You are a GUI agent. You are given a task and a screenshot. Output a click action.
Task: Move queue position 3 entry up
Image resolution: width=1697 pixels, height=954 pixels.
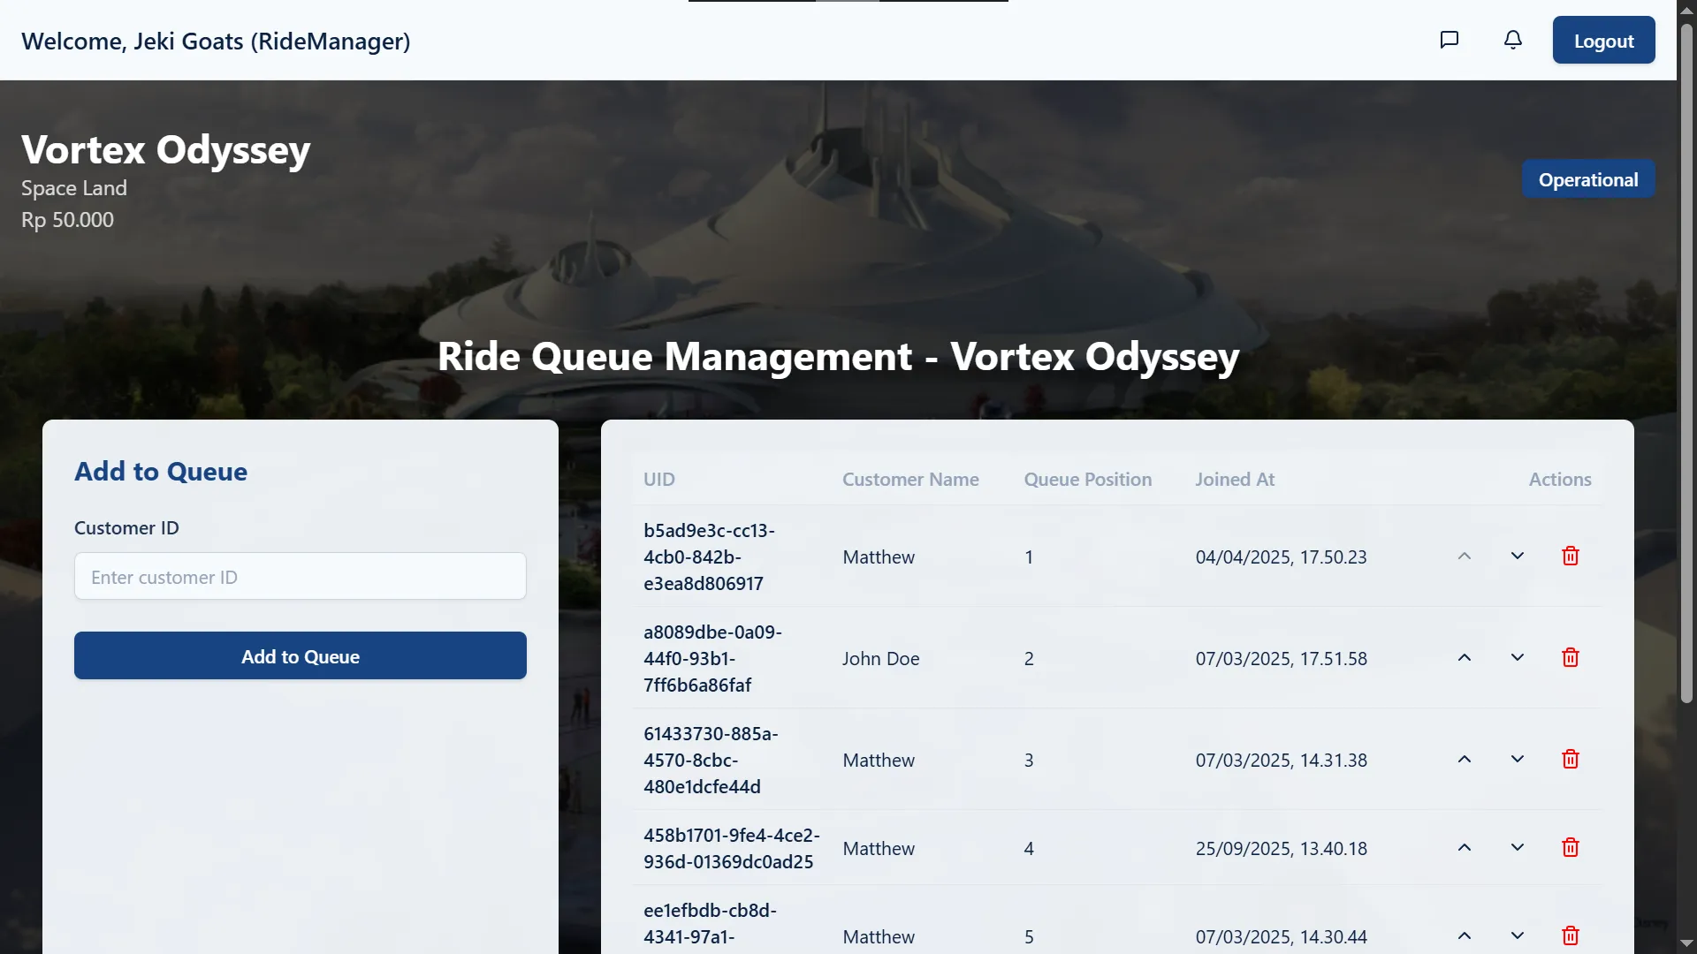tap(1465, 760)
